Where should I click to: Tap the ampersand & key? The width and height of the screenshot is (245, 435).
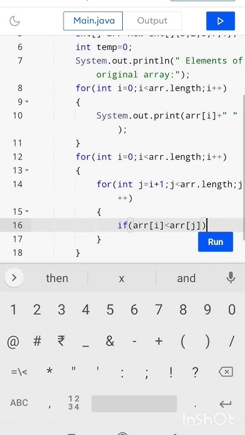110,341
